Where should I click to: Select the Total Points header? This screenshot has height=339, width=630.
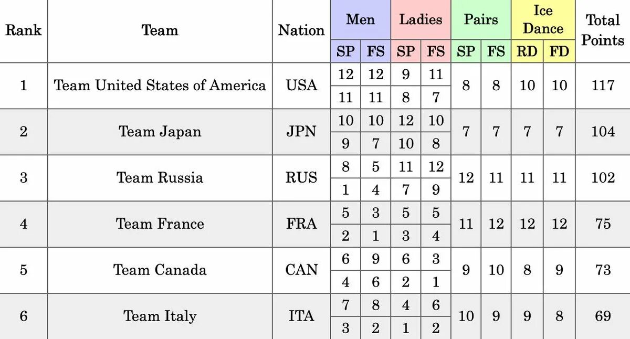pyautogui.click(x=603, y=30)
